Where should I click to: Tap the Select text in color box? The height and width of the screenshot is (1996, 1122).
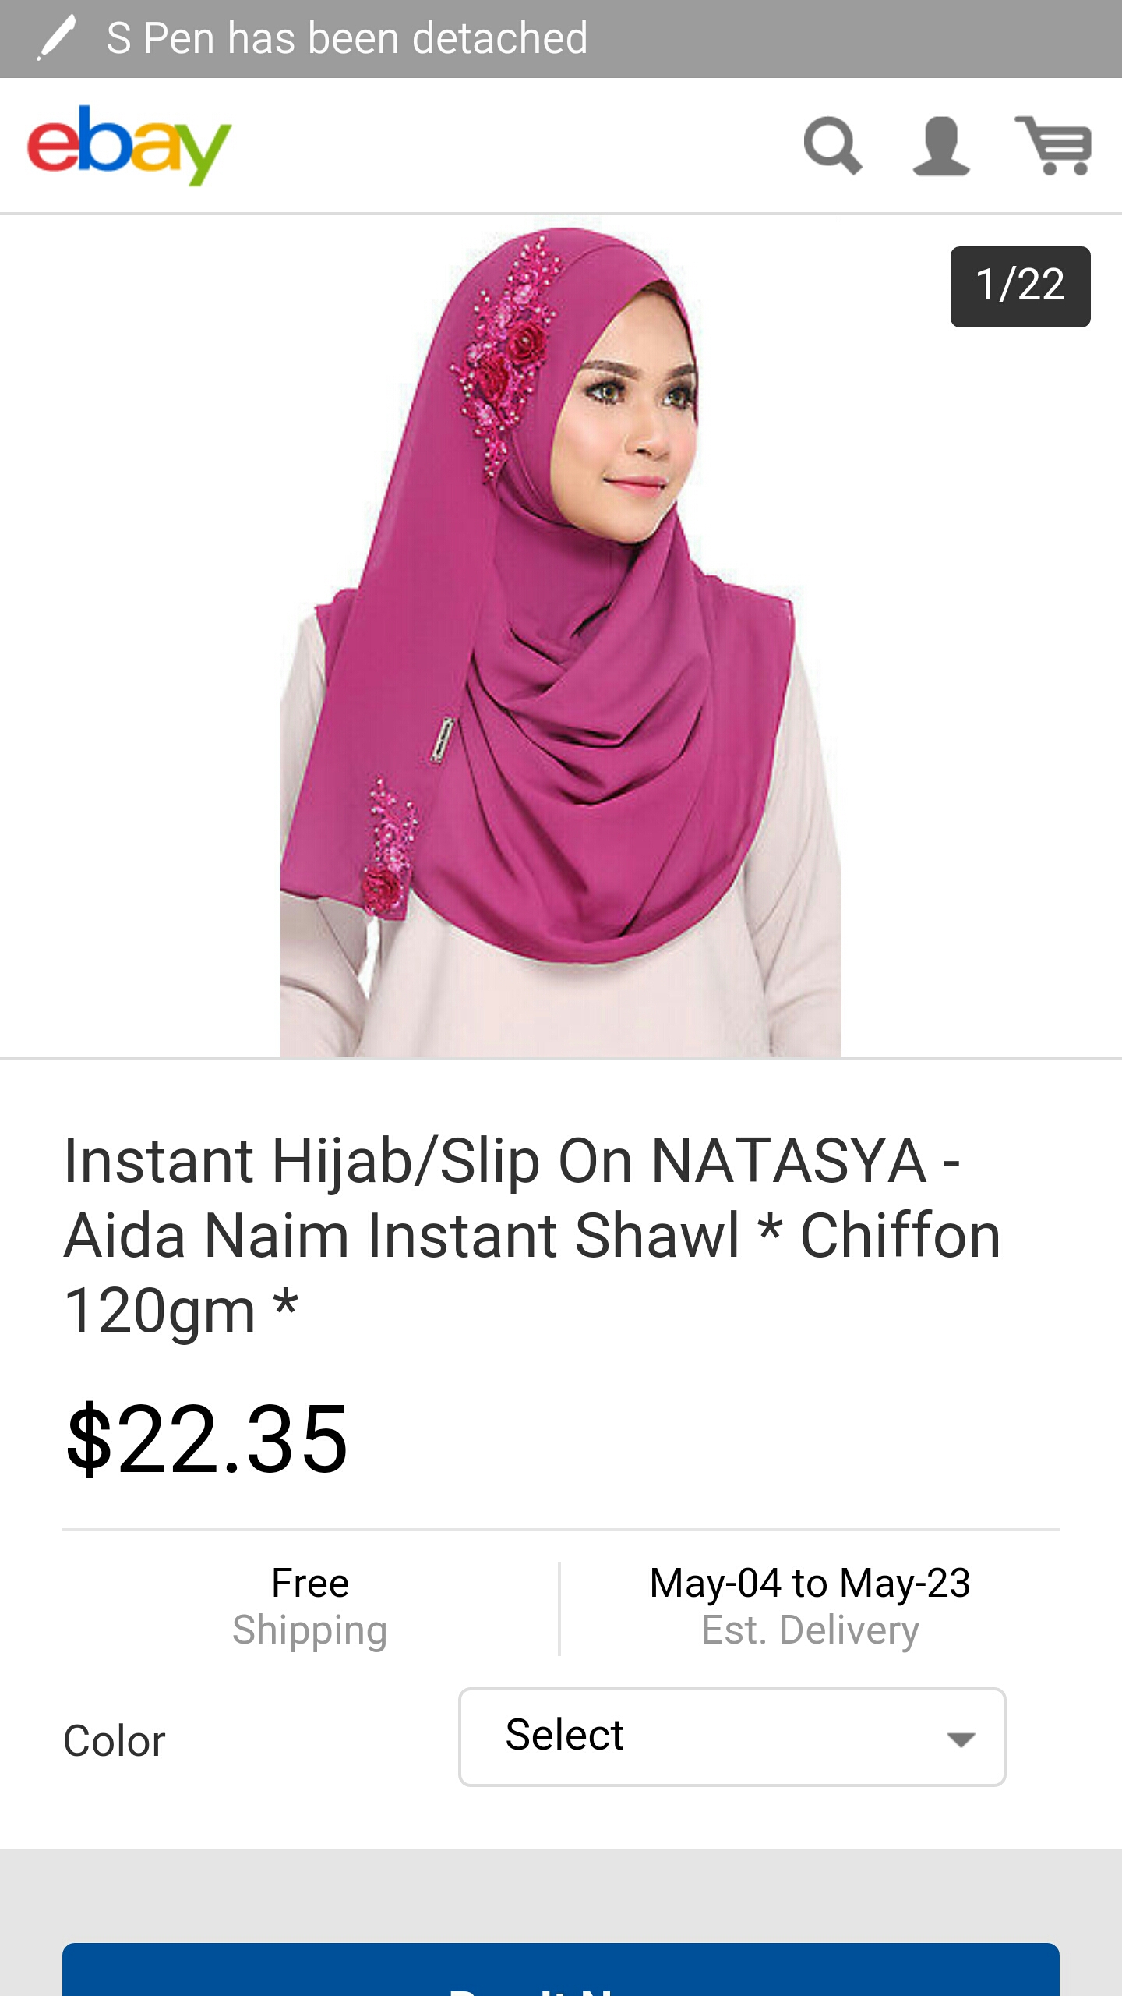coord(565,1735)
